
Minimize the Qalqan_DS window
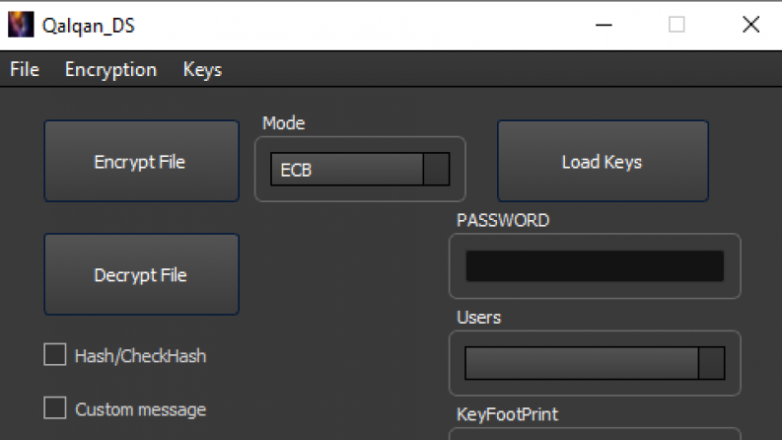[604, 25]
